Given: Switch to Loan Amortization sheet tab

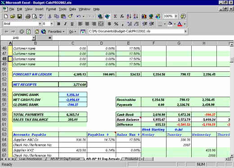Looking at the screenshot, I should point(31,159).
